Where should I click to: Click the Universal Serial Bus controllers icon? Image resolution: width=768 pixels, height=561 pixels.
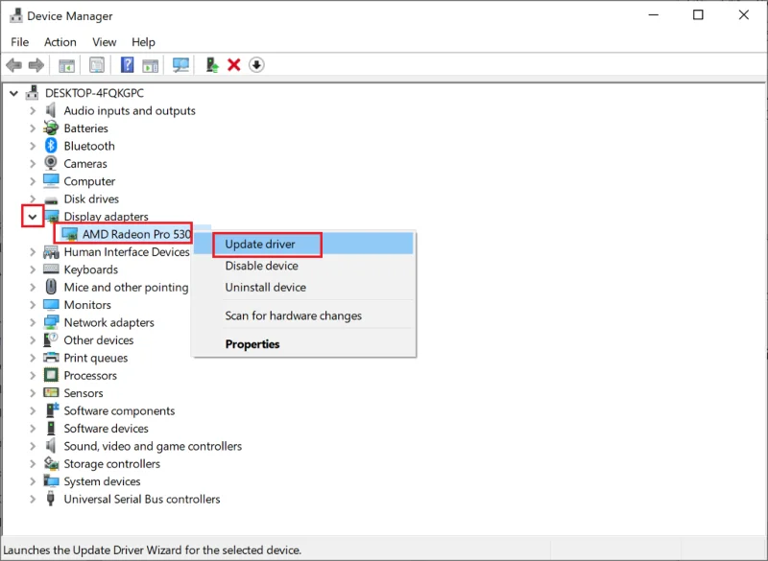tap(51, 499)
